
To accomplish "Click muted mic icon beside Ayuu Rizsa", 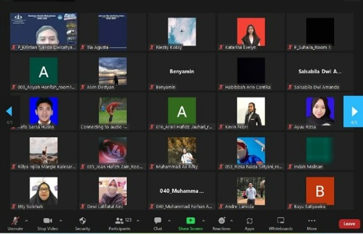I will (290, 127).
